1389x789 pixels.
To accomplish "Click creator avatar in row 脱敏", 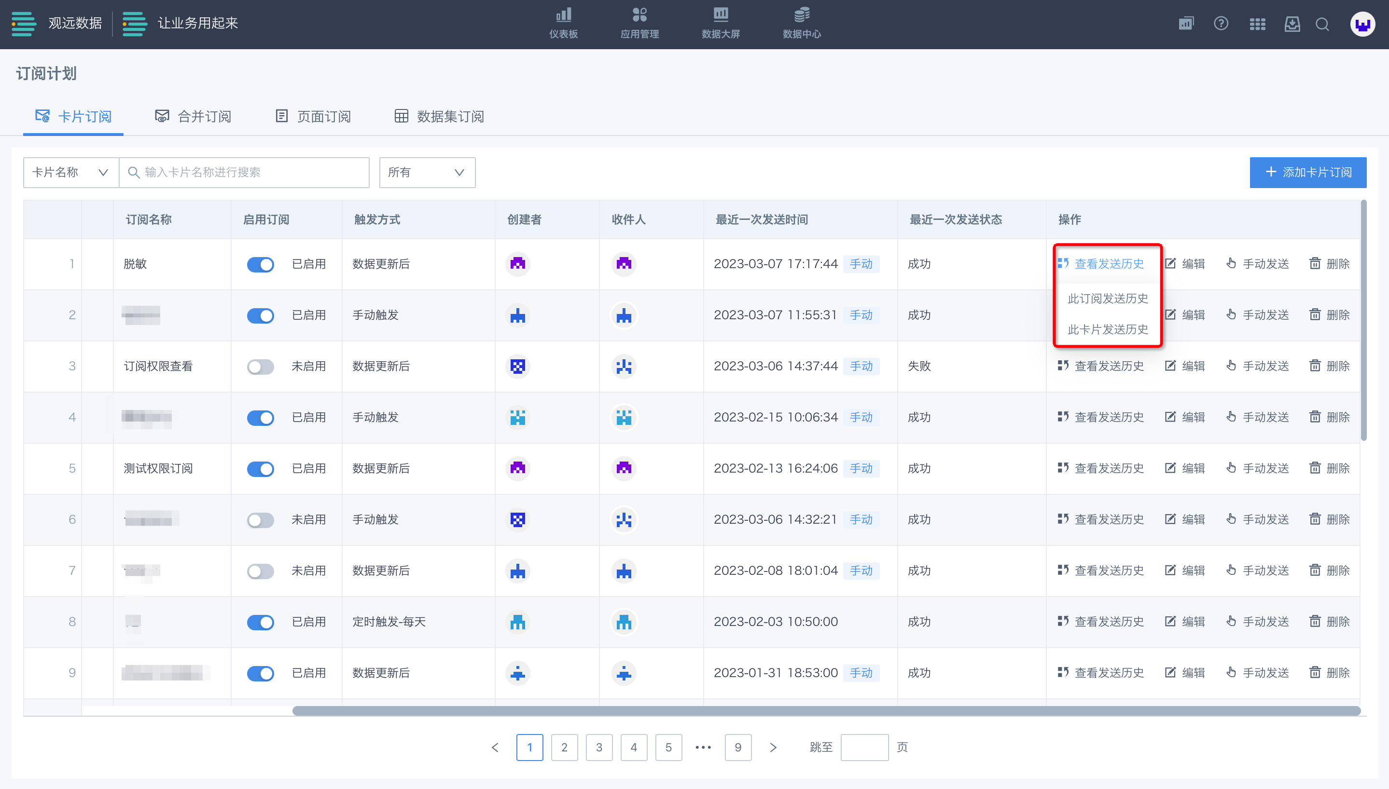I will [x=518, y=264].
